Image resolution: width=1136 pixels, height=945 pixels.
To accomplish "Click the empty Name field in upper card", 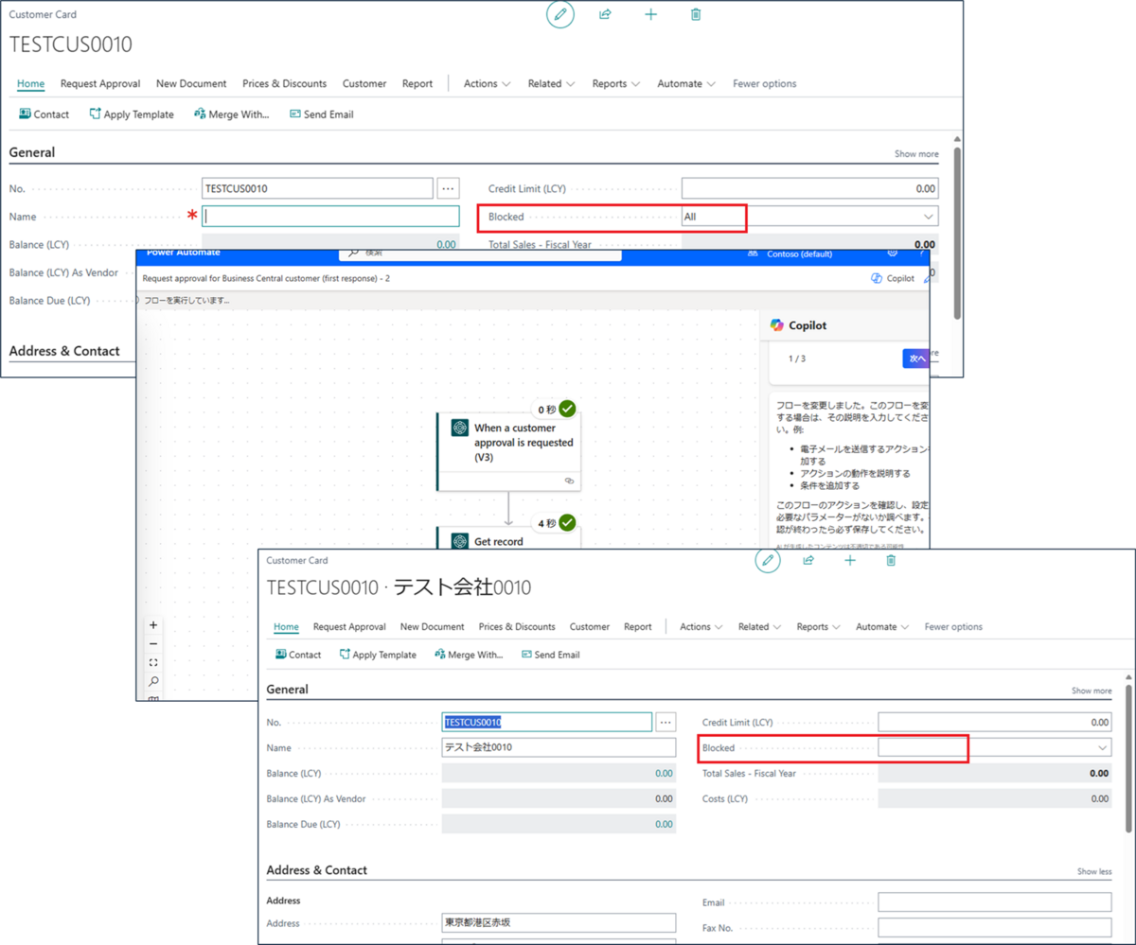I will coord(330,217).
